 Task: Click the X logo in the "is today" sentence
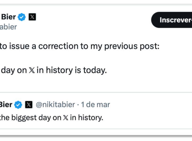(32, 70)
